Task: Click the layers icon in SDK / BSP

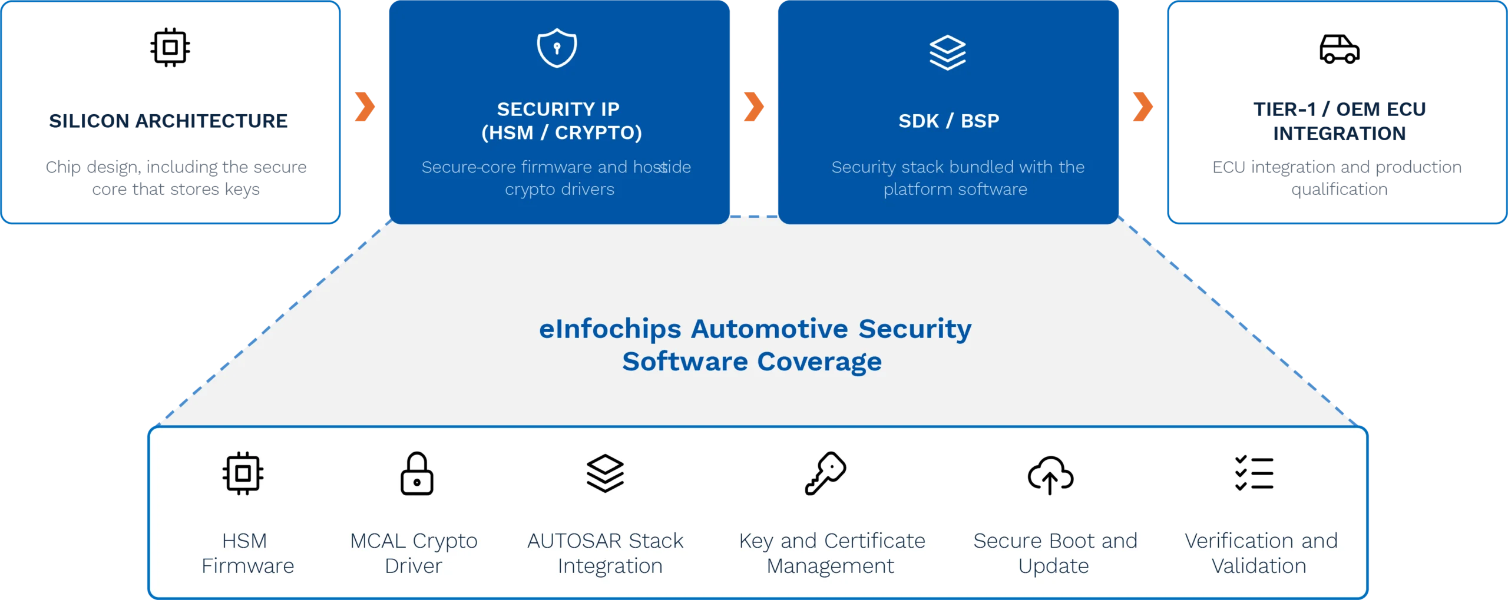Action: (x=947, y=53)
